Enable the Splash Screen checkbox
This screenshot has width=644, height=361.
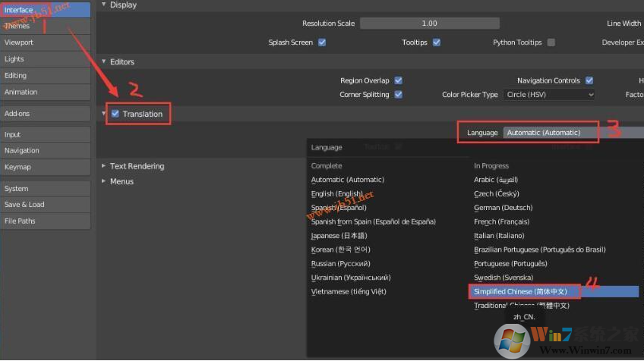tap(322, 42)
